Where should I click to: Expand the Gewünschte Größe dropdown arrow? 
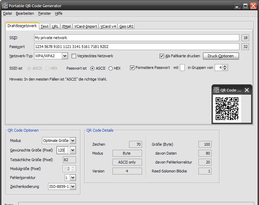coord(73,150)
